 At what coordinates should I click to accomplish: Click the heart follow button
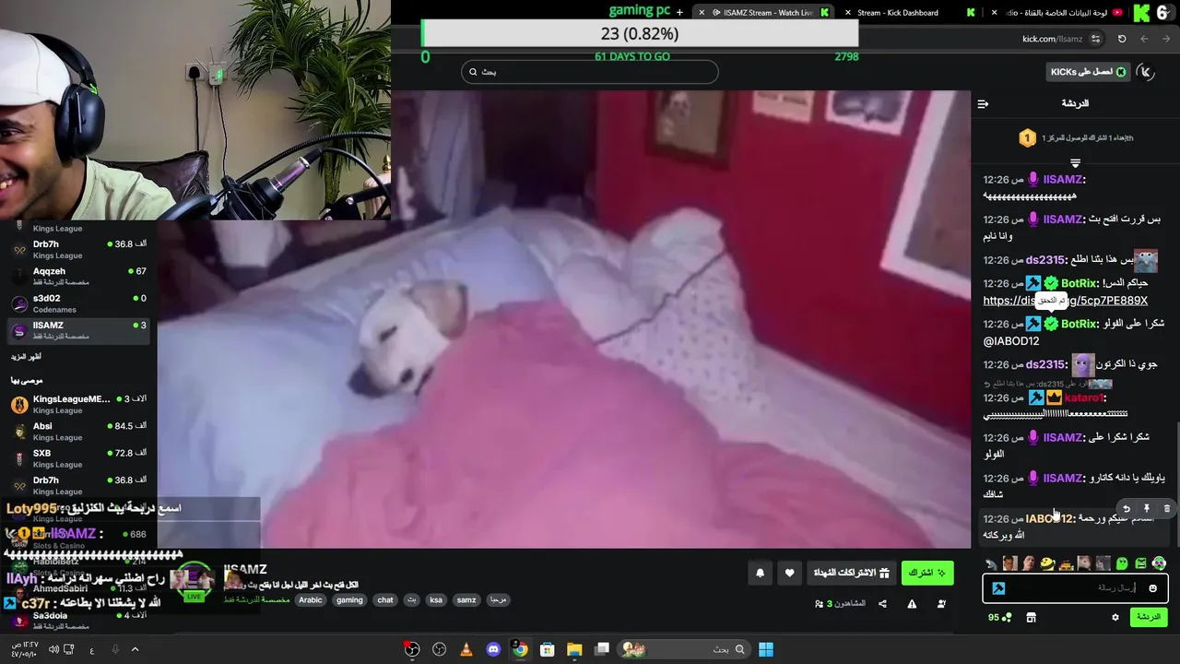point(789,573)
